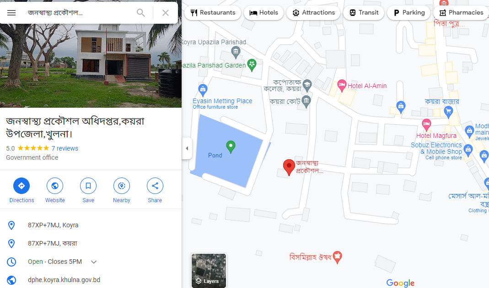
Task: Open the 7 reviews link
Action: tap(65, 148)
